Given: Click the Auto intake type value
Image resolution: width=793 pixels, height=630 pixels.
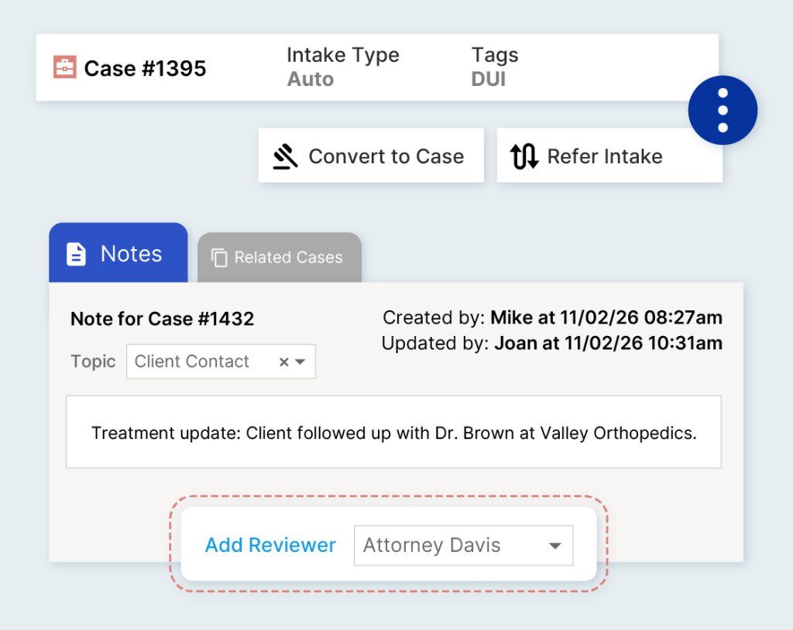Looking at the screenshot, I should [x=310, y=79].
